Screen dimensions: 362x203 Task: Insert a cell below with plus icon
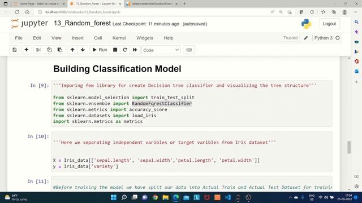tap(27, 50)
